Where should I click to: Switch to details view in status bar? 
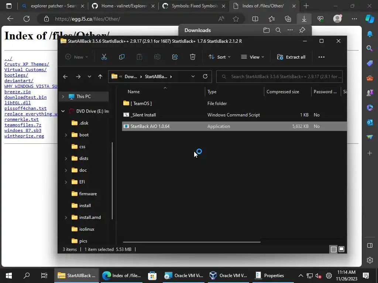pyautogui.click(x=333, y=249)
